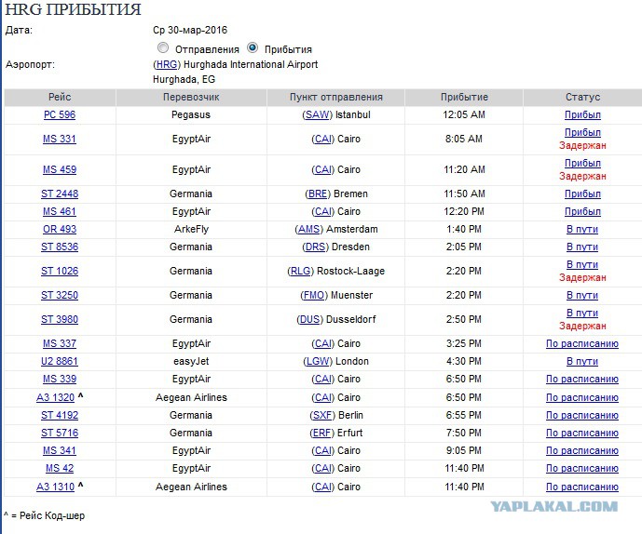Click the LGW London airport code
This screenshot has width=642, height=534.
point(318,362)
